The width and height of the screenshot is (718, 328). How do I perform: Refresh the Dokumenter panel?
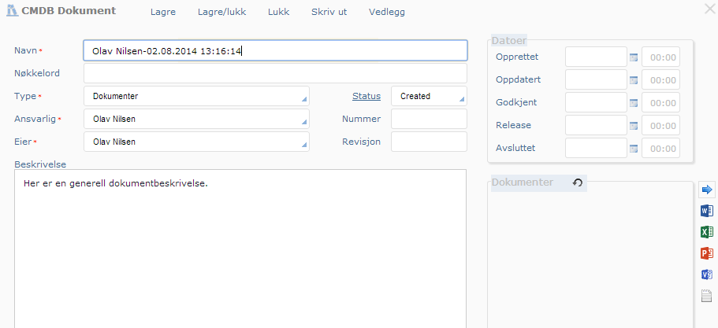click(x=577, y=182)
